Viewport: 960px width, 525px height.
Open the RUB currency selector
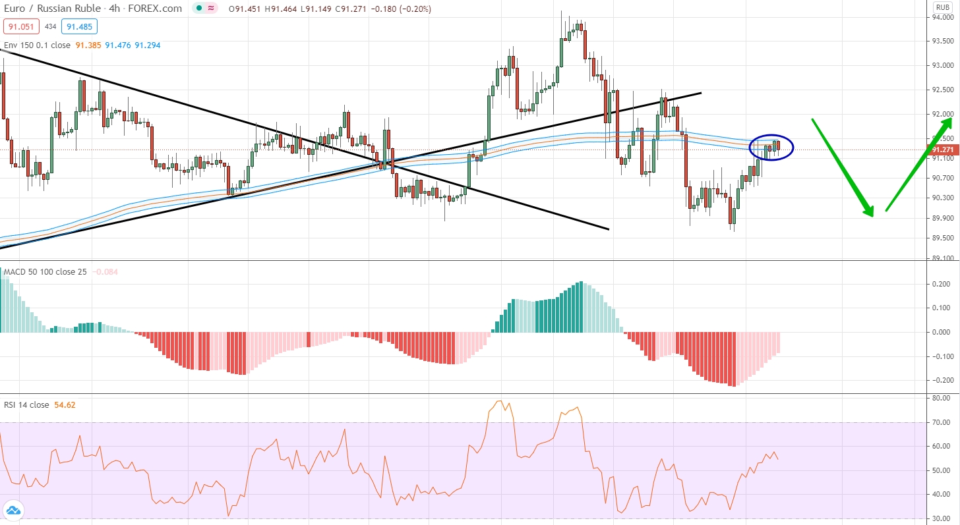(x=942, y=7)
